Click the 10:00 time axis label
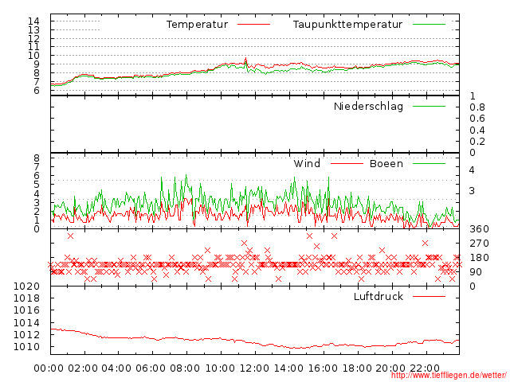This screenshot has height=382, width=510. [220, 368]
